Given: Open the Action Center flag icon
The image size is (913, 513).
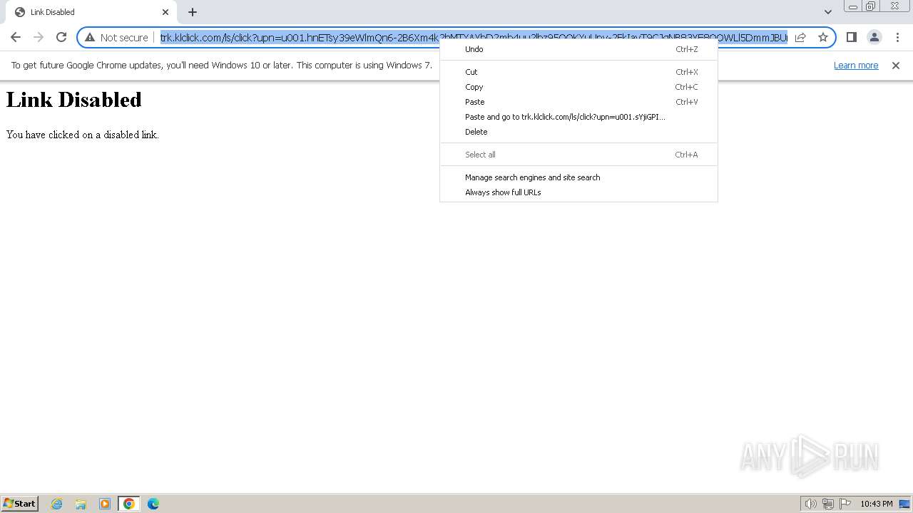Looking at the screenshot, I should pos(845,504).
